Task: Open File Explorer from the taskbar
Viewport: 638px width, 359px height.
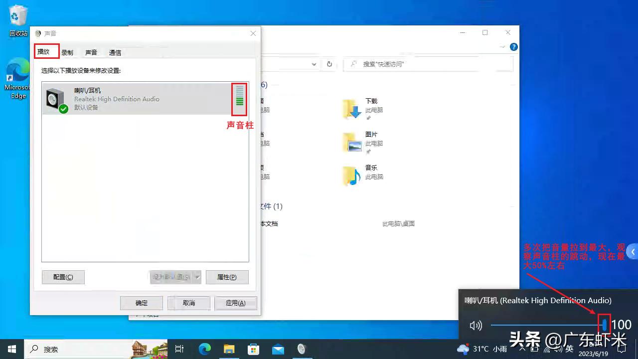Action: pos(229,349)
